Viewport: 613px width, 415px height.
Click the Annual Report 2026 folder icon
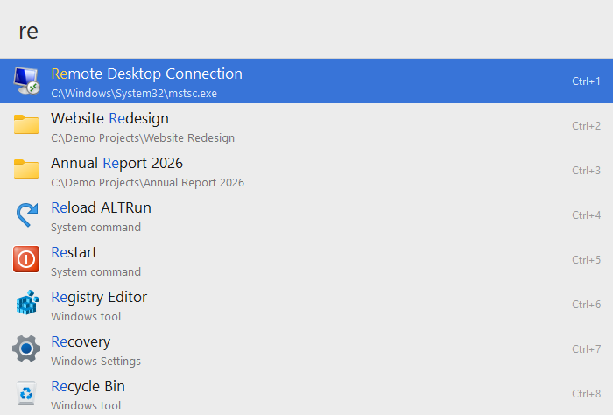pyautogui.click(x=26, y=169)
